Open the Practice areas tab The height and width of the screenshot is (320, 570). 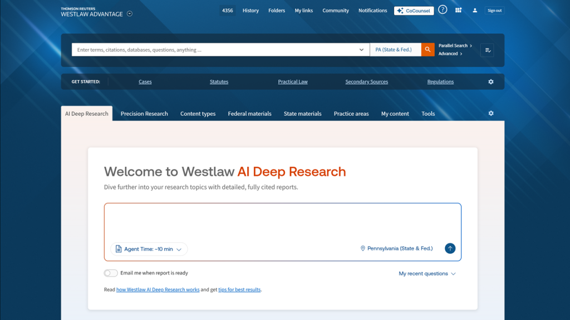click(351, 114)
